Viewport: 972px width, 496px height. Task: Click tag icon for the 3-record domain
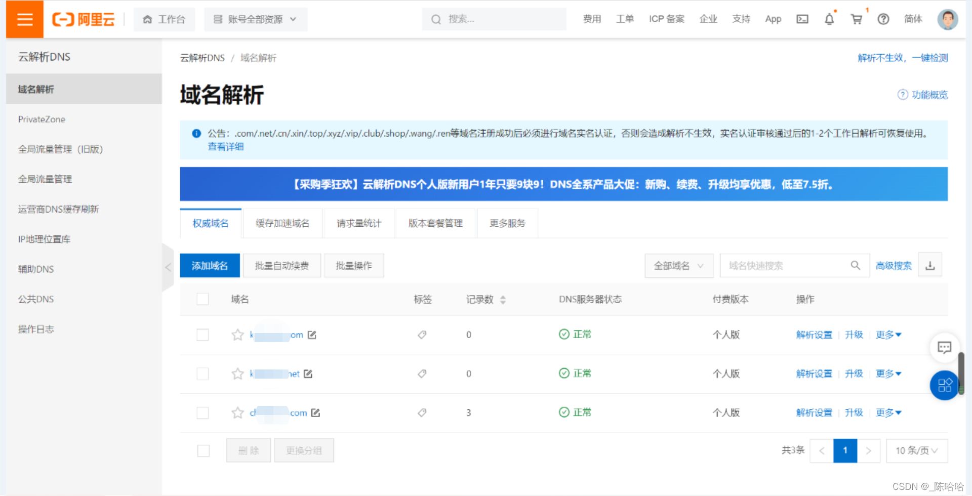click(x=422, y=412)
